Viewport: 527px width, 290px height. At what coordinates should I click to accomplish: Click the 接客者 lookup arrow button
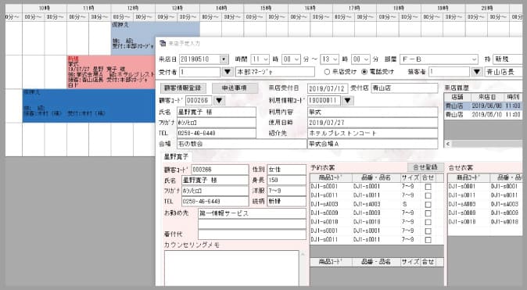coord(477,72)
